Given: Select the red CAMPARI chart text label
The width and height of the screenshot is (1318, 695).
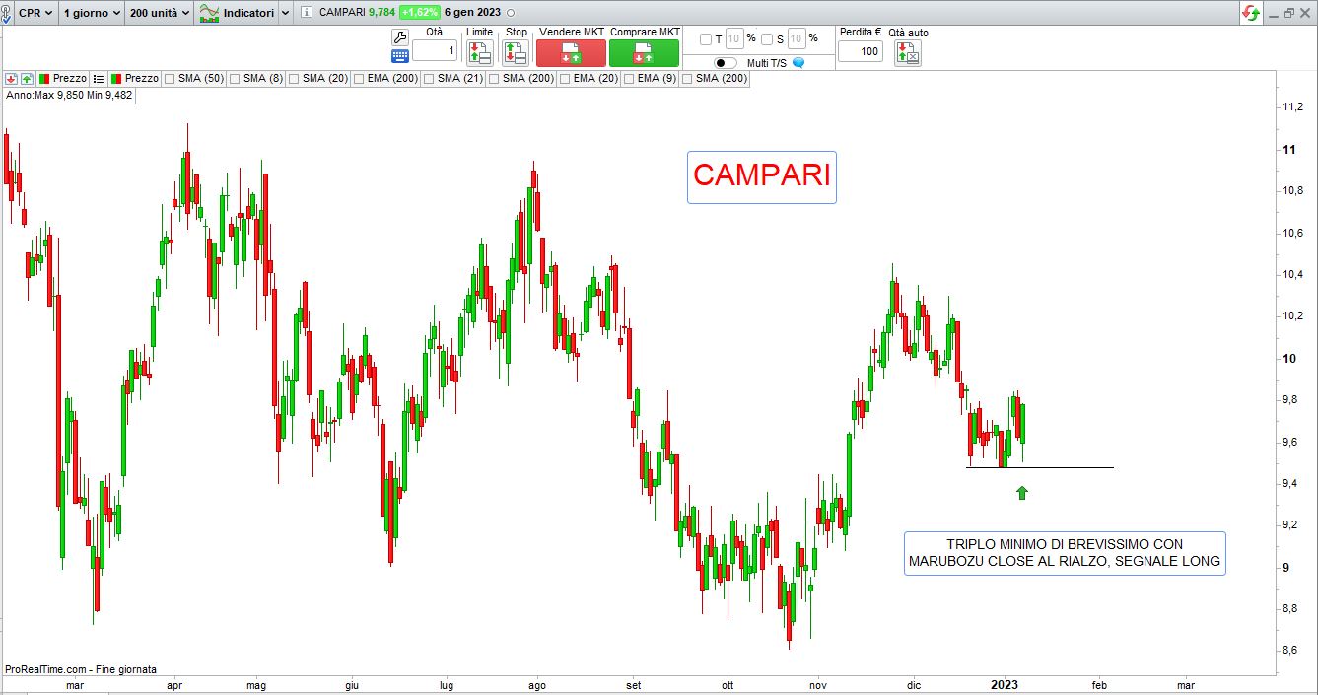Looking at the screenshot, I should click(x=762, y=175).
